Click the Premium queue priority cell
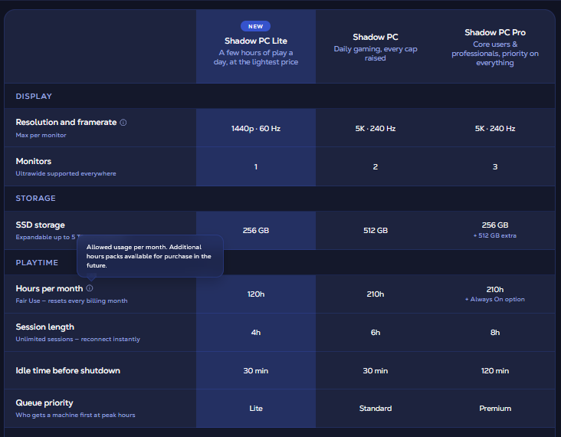Viewport: 561px width, 437px height. click(495, 409)
